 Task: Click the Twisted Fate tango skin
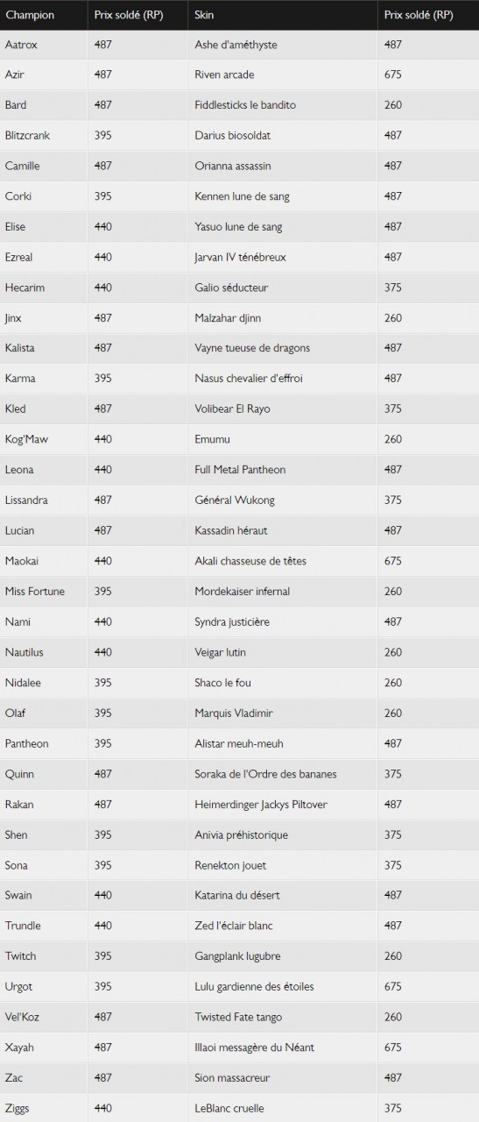tap(238, 1017)
